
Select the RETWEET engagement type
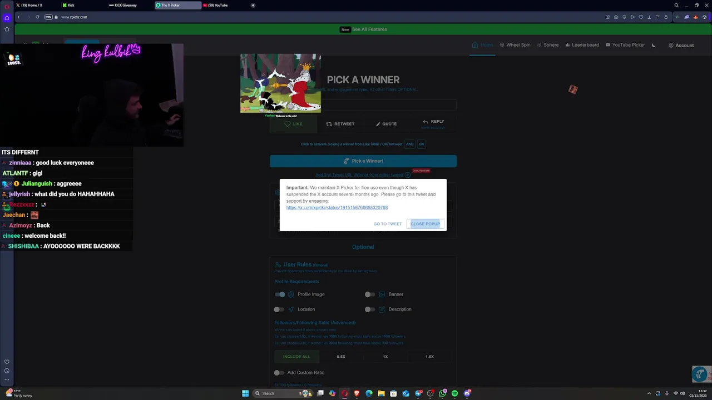coord(340,124)
